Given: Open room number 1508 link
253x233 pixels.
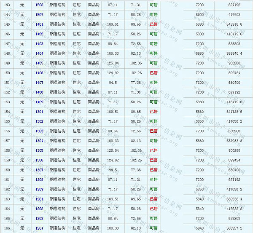Looking at the screenshot, I should (x=39, y=5).
